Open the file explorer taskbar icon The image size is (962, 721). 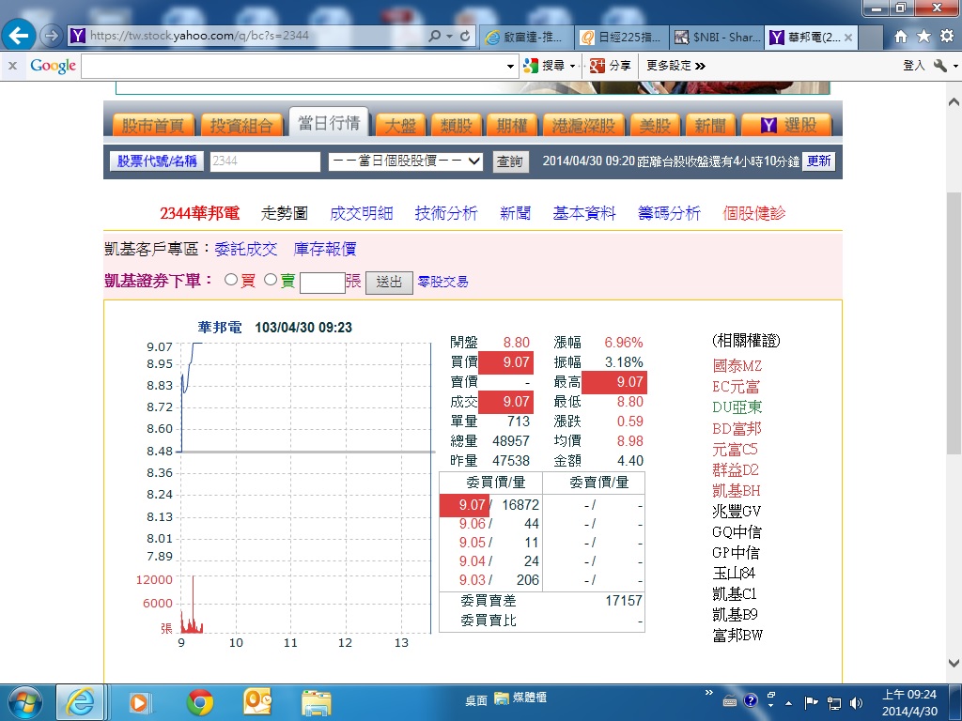(316, 702)
